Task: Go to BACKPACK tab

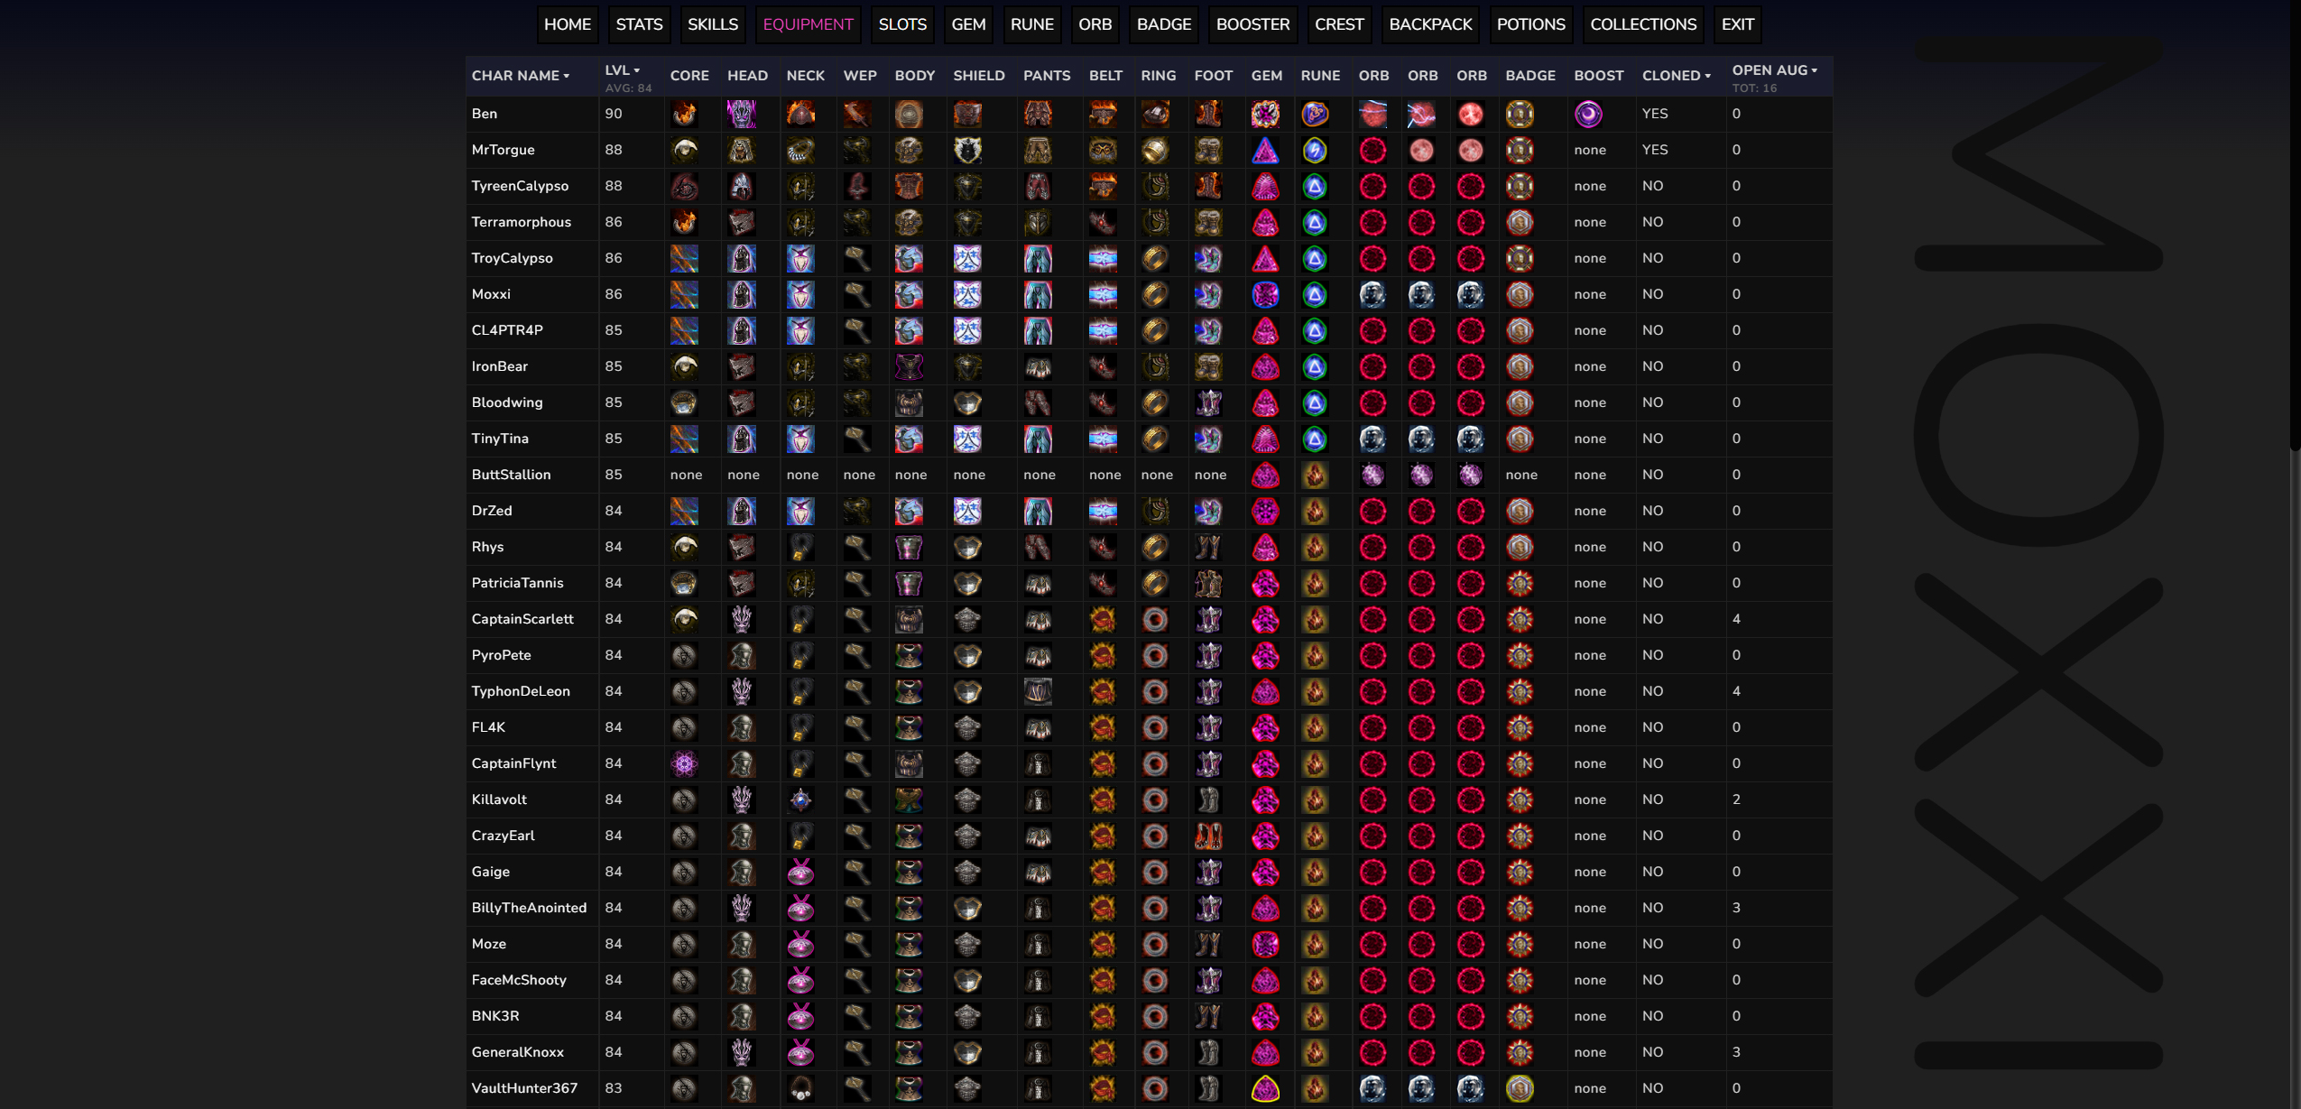Action: [x=1430, y=24]
